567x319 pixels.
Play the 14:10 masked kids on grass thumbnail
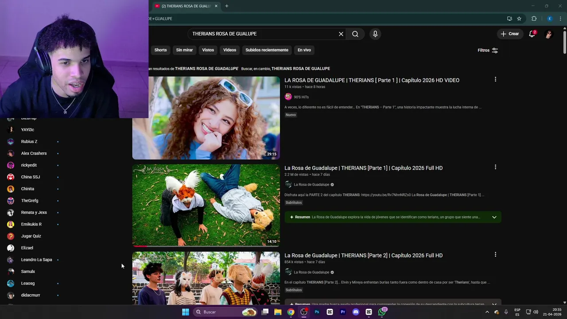[x=206, y=205]
